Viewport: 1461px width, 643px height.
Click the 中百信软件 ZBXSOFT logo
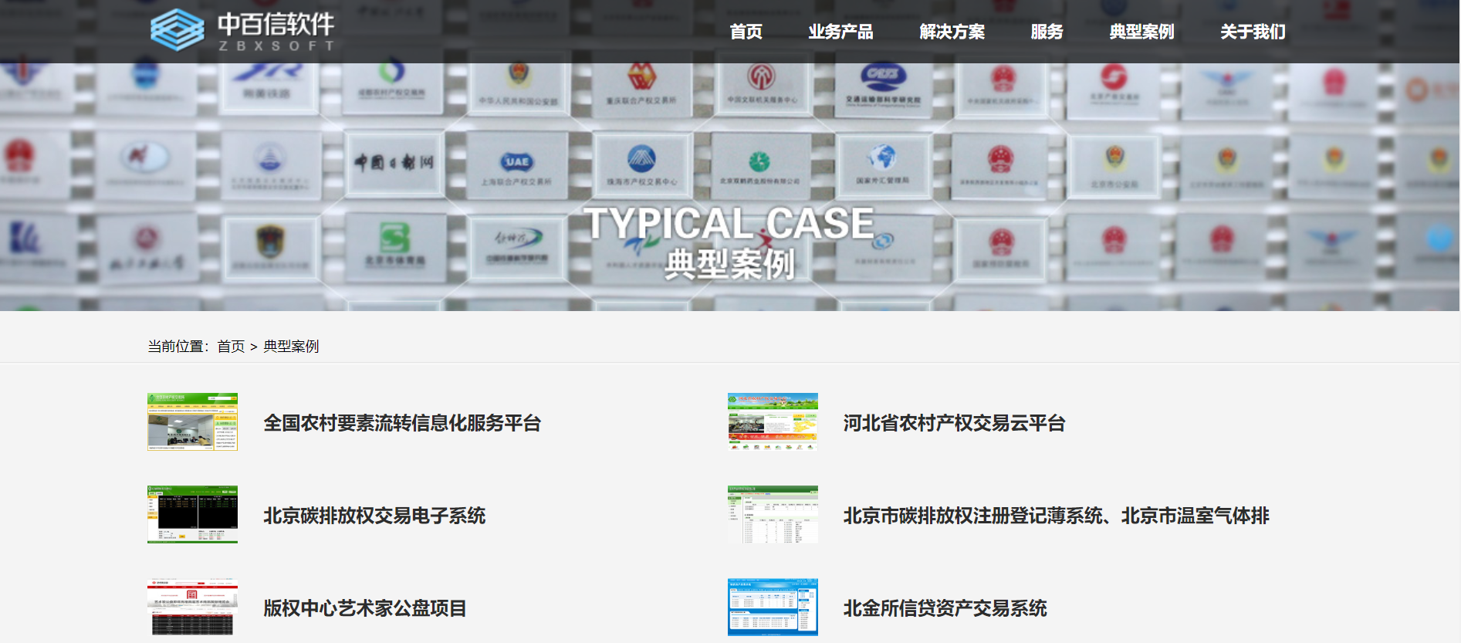(242, 30)
